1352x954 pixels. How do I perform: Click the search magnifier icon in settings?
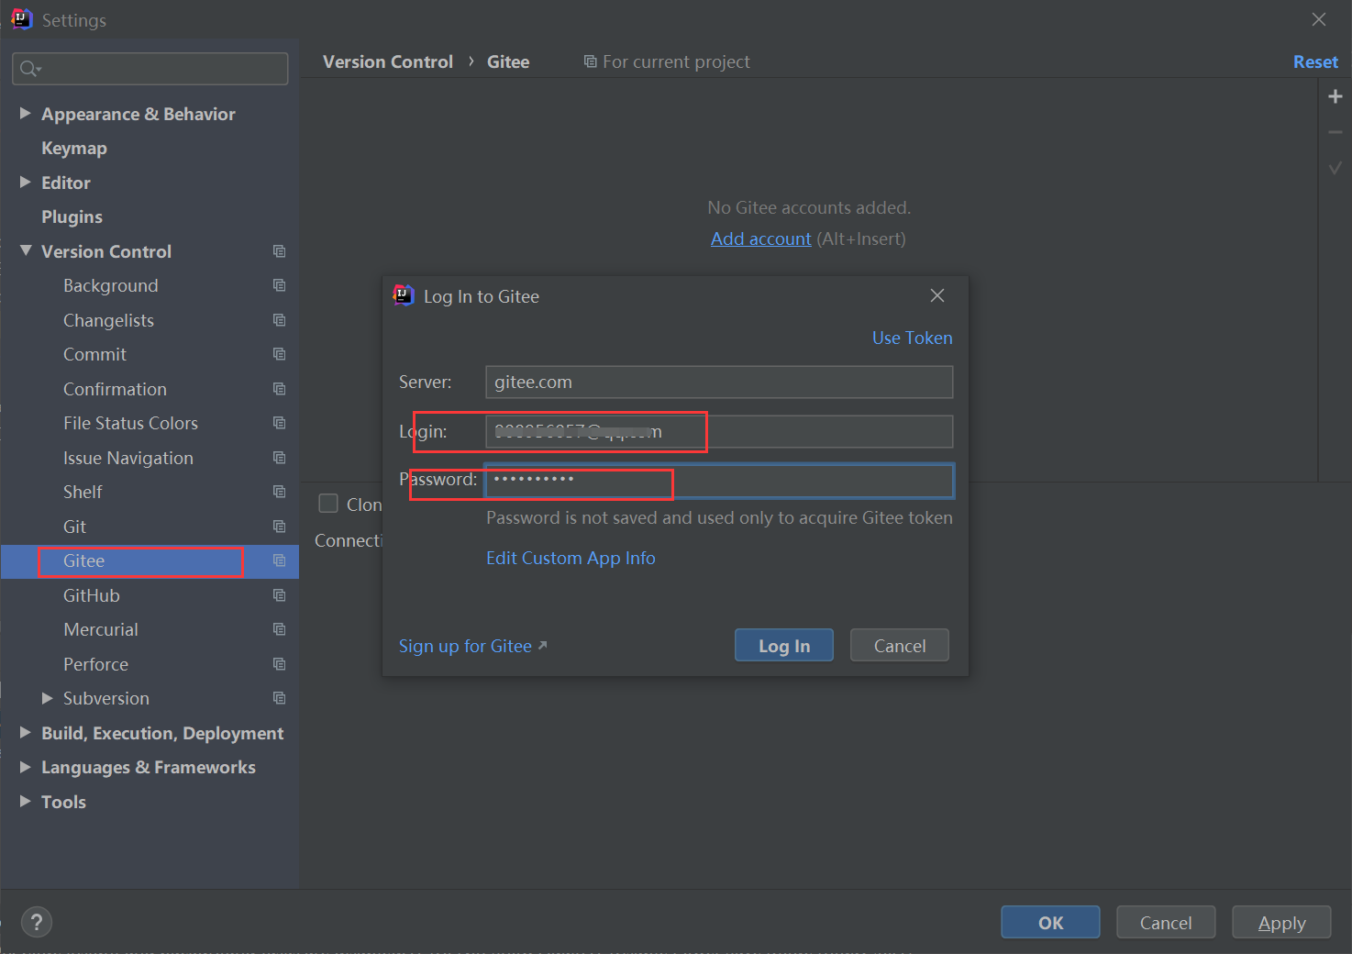click(x=29, y=69)
